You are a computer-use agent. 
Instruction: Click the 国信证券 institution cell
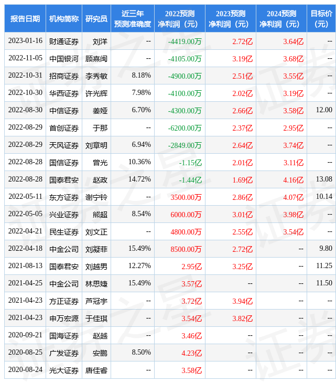point(64,163)
